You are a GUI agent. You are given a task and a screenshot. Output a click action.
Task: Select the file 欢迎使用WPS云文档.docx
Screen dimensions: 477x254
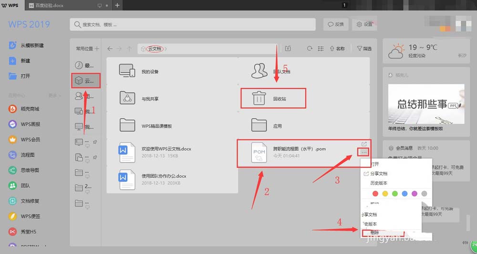coord(172,152)
